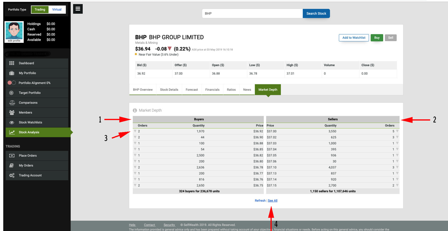Click the Contact footer link
448x231 pixels.
pyautogui.click(x=150, y=225)
